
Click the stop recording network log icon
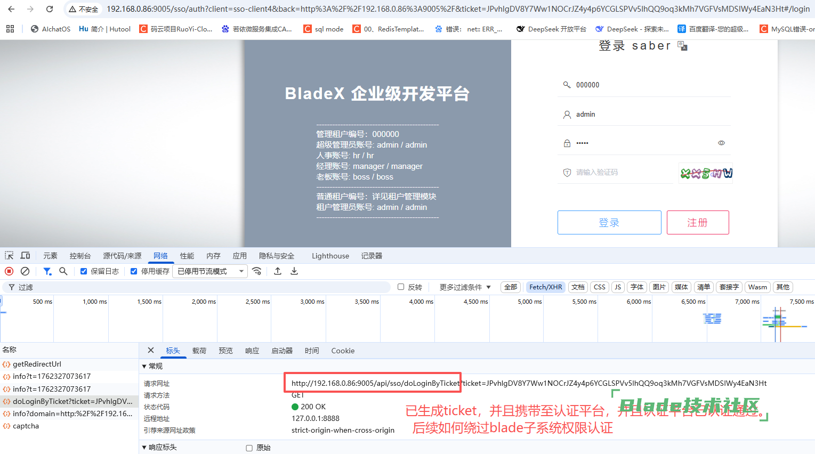[x=9, y=271]
